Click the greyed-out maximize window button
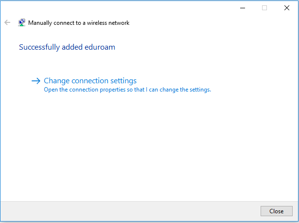 tap(264, 8)
